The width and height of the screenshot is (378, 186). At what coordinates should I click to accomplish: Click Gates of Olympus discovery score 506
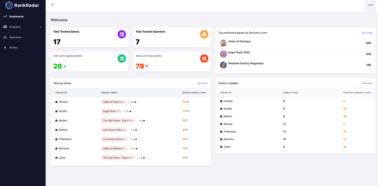click(x=368, y=43)
